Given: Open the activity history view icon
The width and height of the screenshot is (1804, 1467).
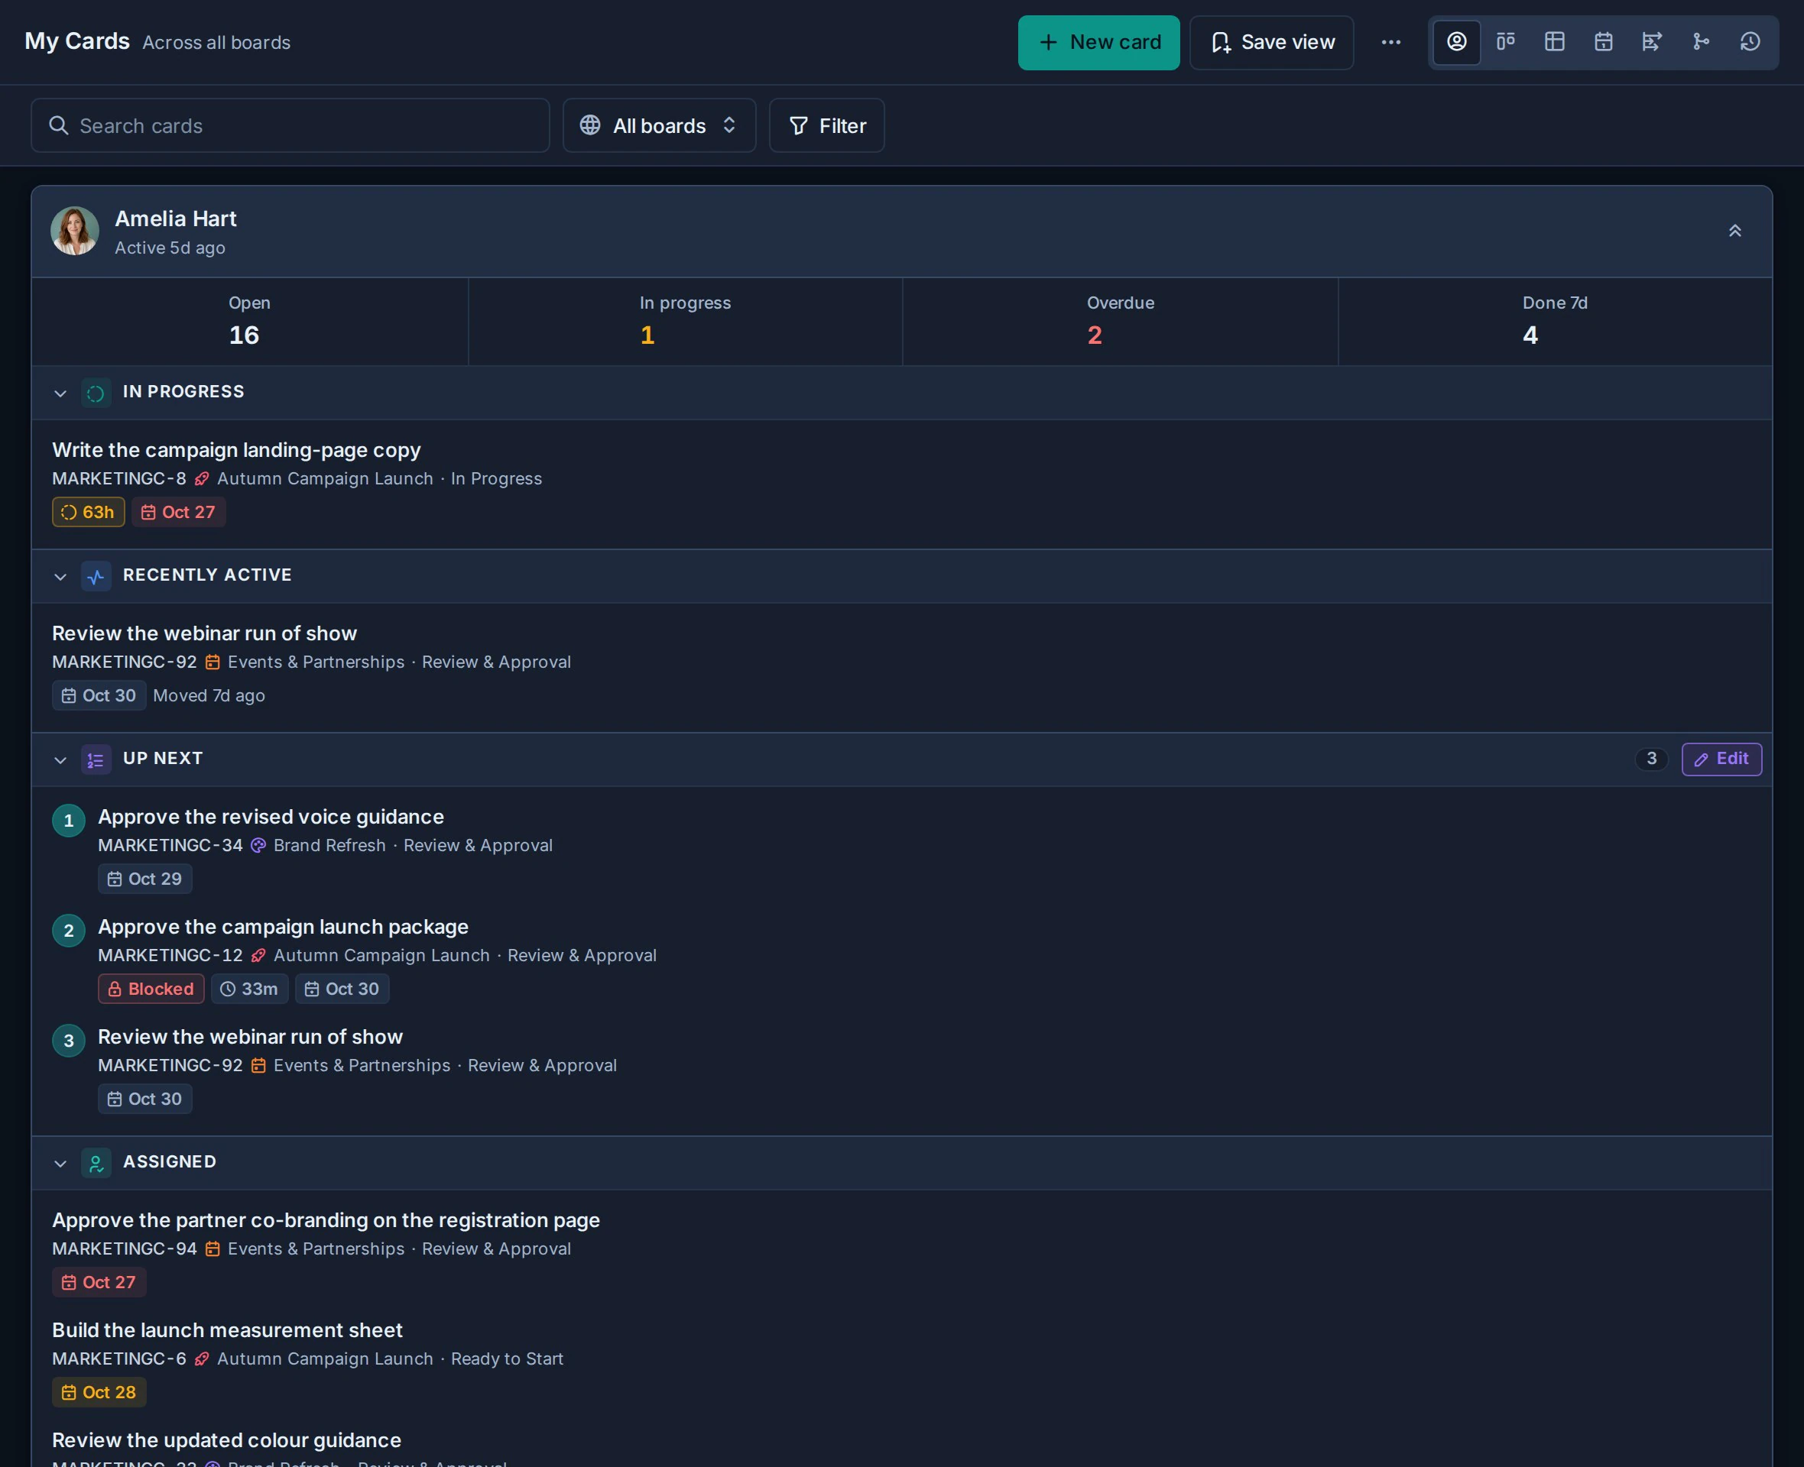Looking at the screenshot, I should 1750,42.
